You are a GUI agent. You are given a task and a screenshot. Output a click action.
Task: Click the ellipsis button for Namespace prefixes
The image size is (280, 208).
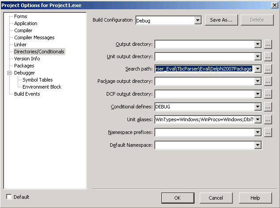click(268, 133)
